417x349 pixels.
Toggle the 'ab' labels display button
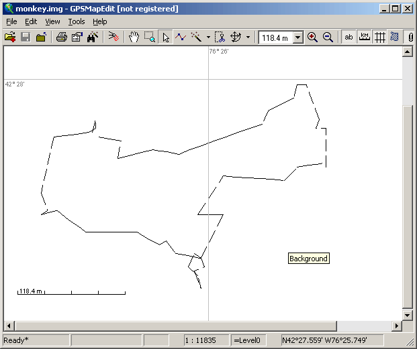click(349, 38)
